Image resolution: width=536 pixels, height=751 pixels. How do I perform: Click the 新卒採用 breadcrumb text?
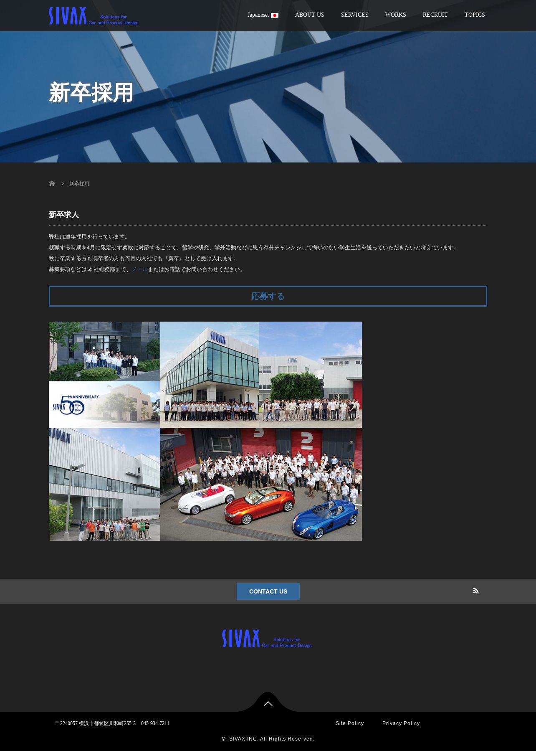click(x=79, y=184)
